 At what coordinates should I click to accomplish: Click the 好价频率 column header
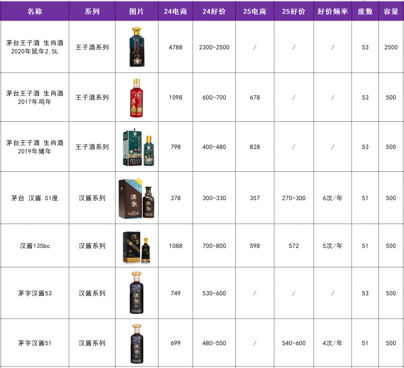333,11
